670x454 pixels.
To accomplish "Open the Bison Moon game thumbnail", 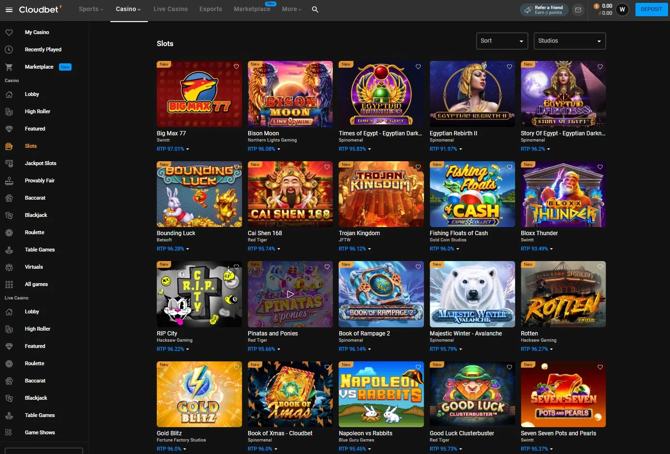I will click(290, 94).
